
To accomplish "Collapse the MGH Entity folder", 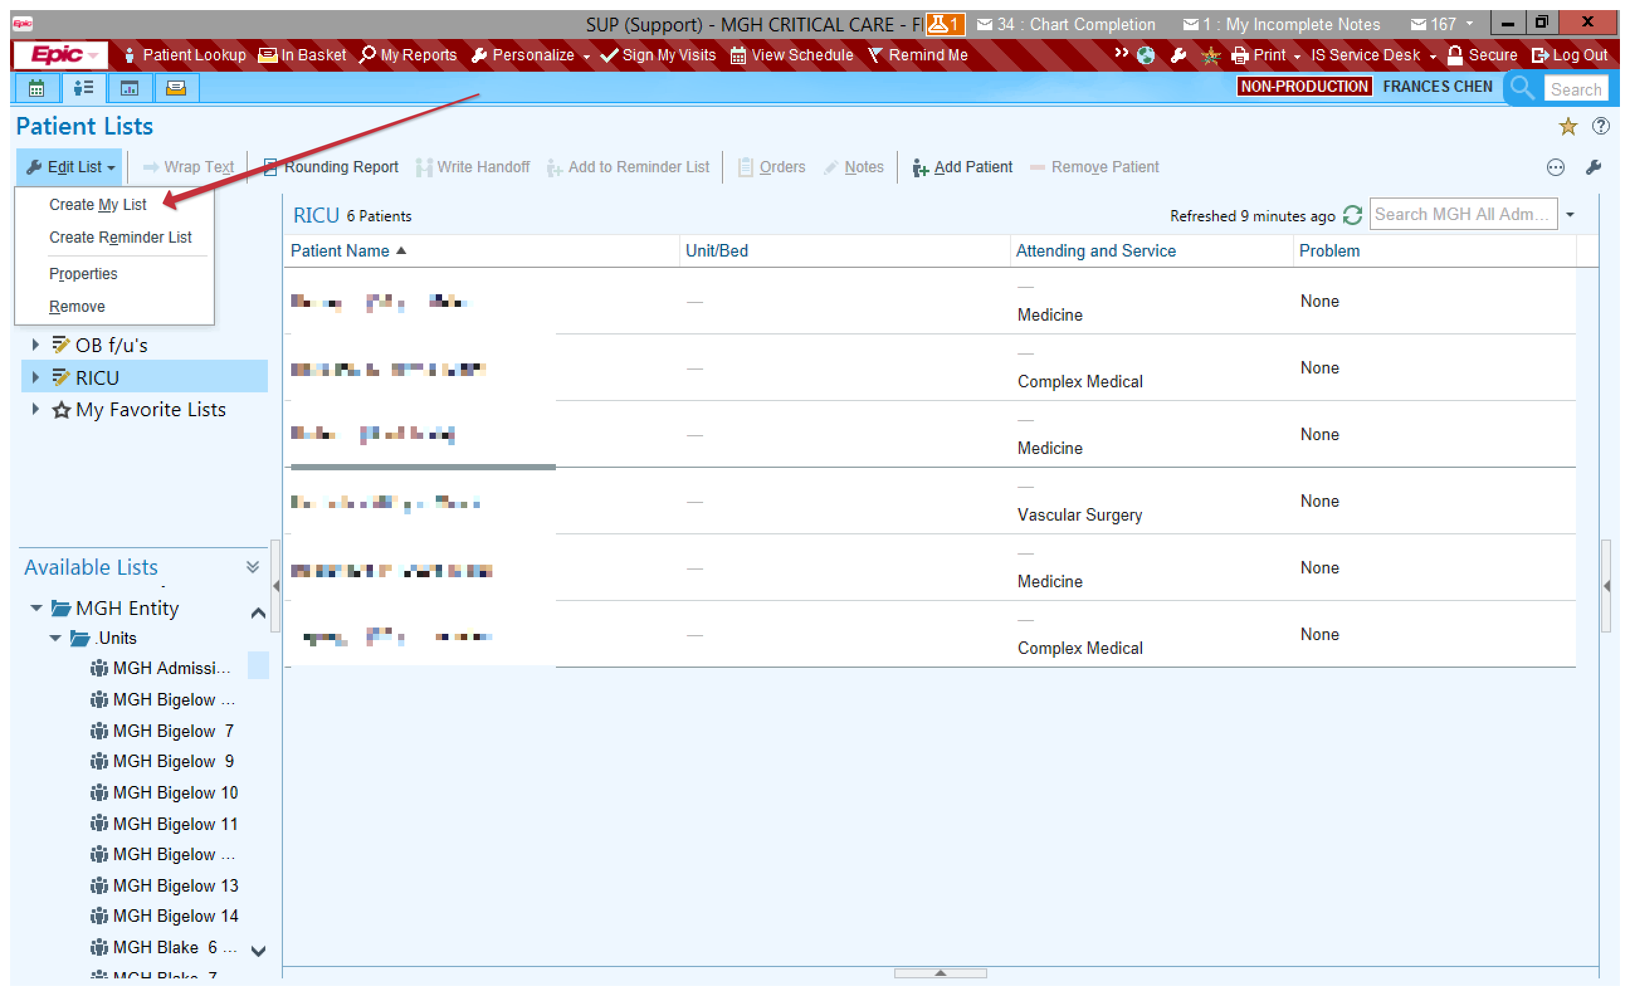I will point(36,608).
